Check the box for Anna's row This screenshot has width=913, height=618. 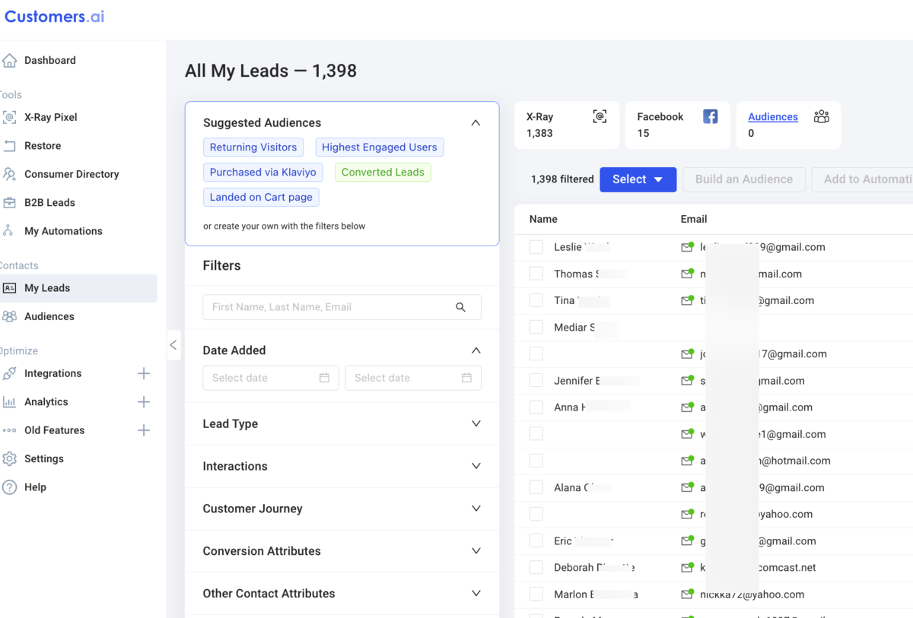(536, 407)
